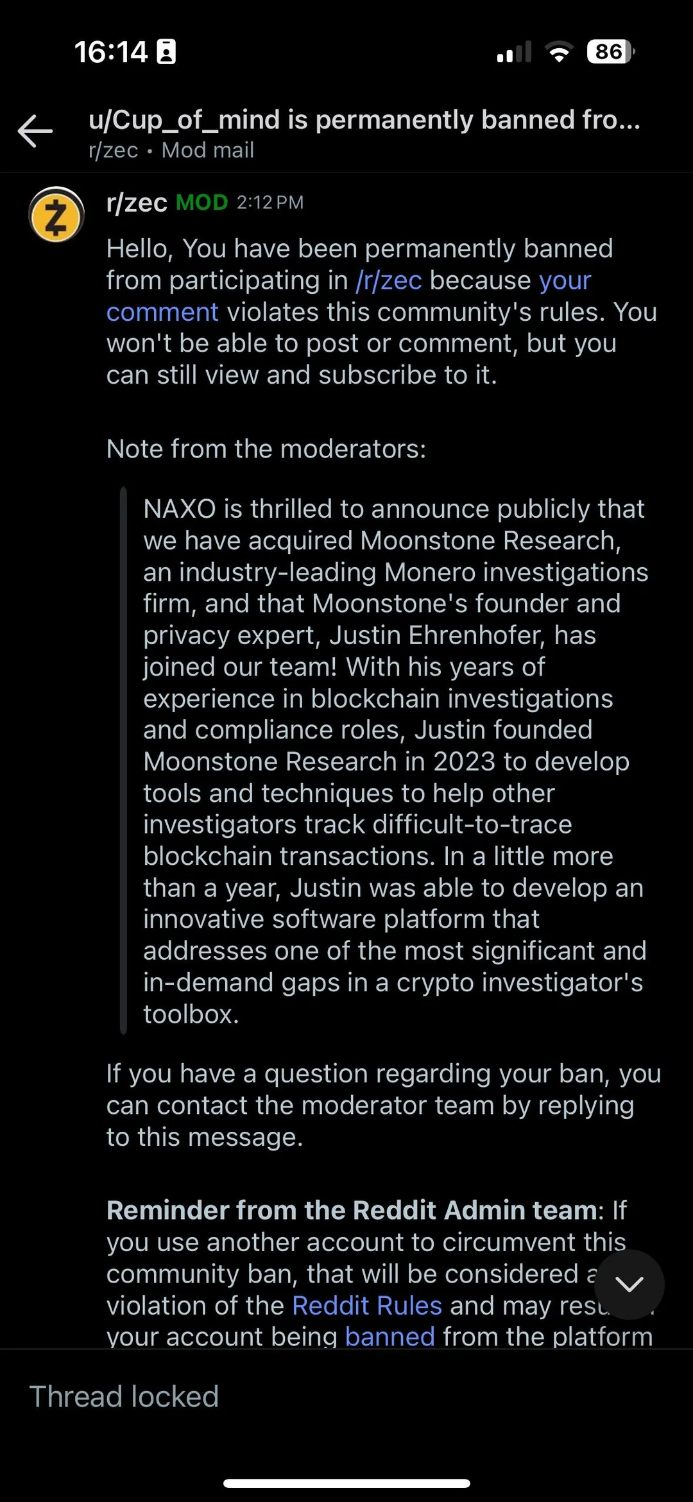
Task: Open the r/zec sender name
Action: point(137,203)
